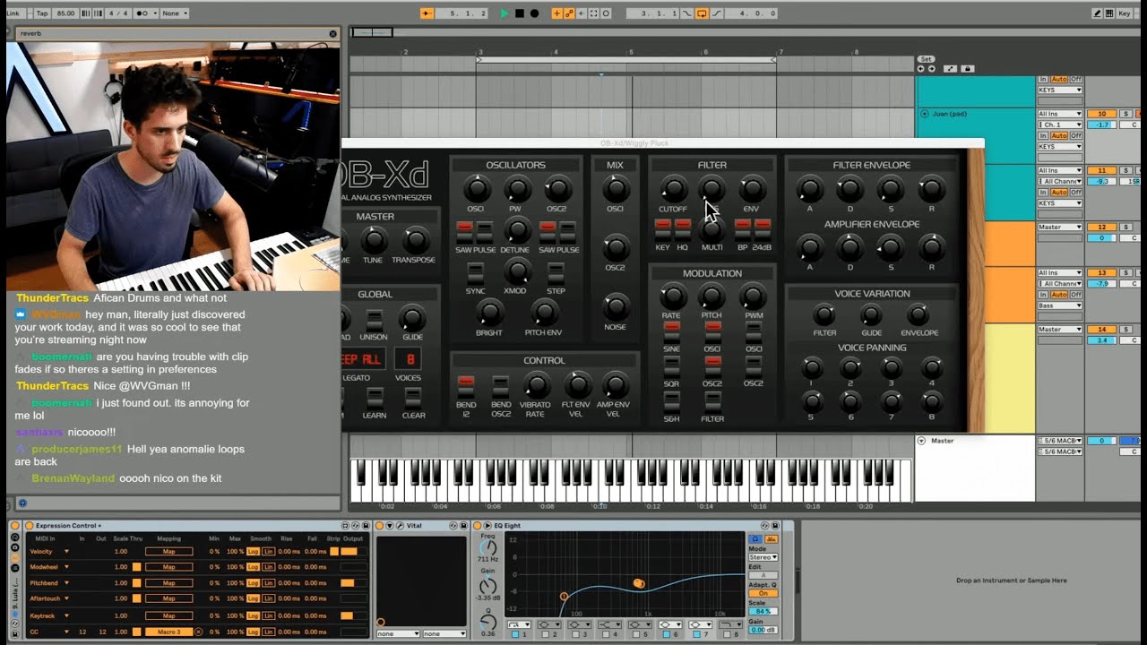Collapse the Juan (pad) track fold button

tap(925, 114)
